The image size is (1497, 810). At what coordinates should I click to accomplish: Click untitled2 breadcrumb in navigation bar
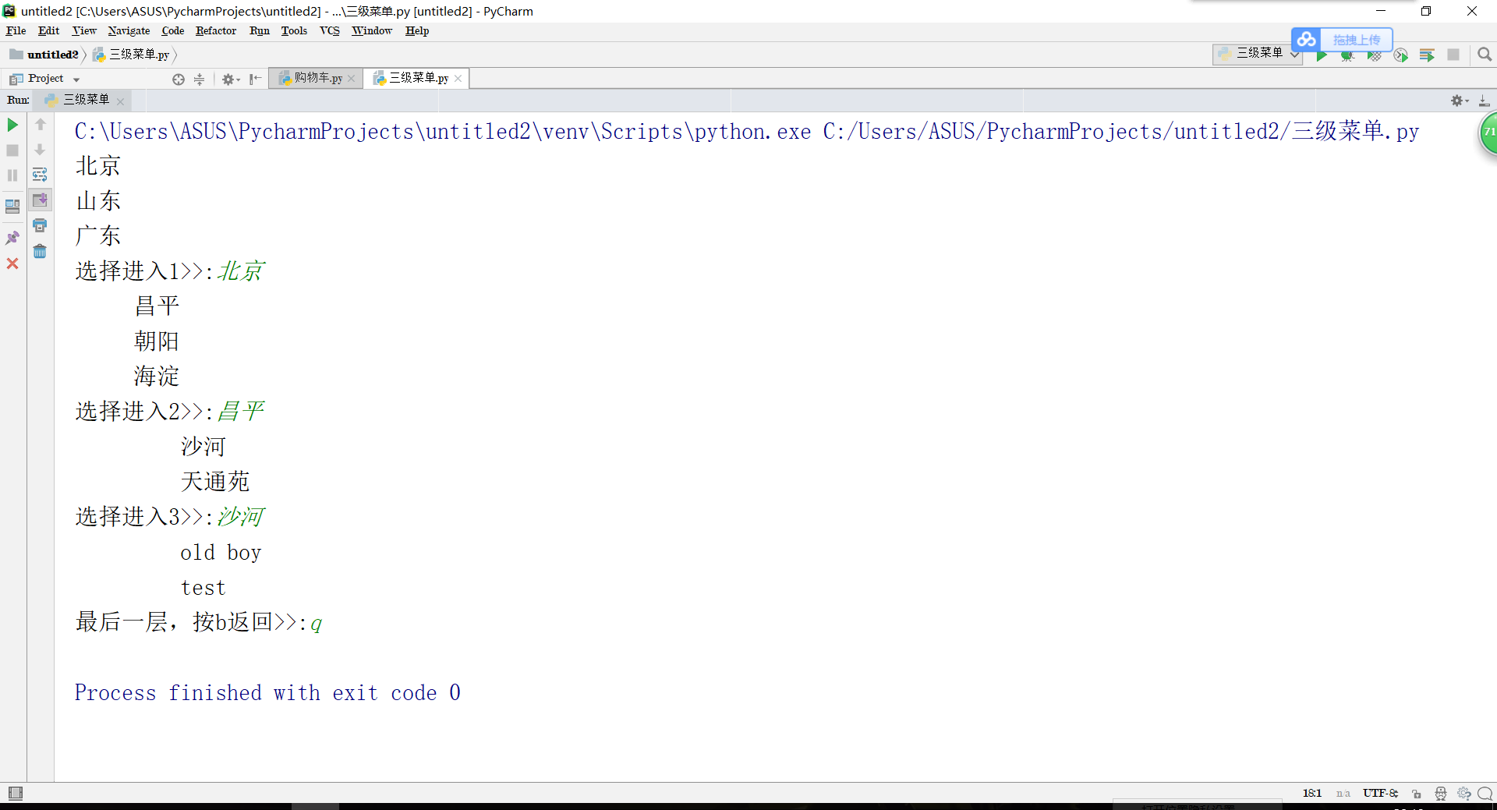[x=44, y=55]
